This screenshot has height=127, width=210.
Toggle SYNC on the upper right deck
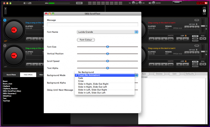tap(171, 39)
